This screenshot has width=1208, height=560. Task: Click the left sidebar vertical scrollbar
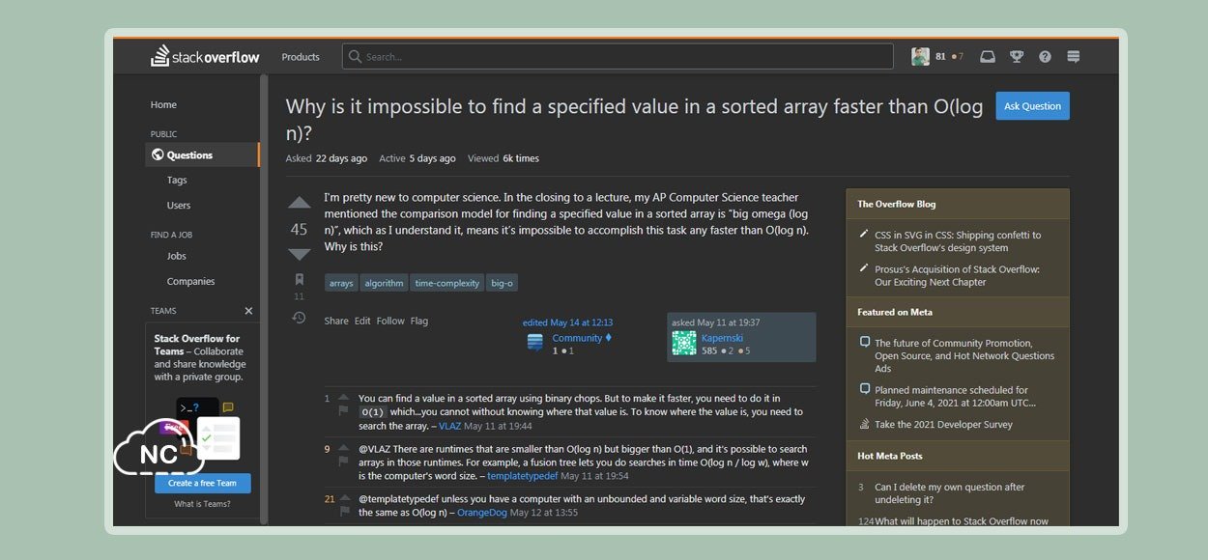[x=264, y=290]
